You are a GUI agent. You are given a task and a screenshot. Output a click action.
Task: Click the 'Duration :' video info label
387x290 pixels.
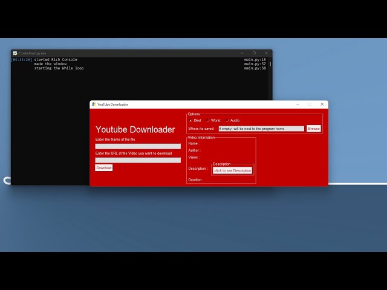tap(196, 180)
